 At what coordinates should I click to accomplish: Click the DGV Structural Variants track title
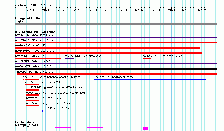point(35,32)
